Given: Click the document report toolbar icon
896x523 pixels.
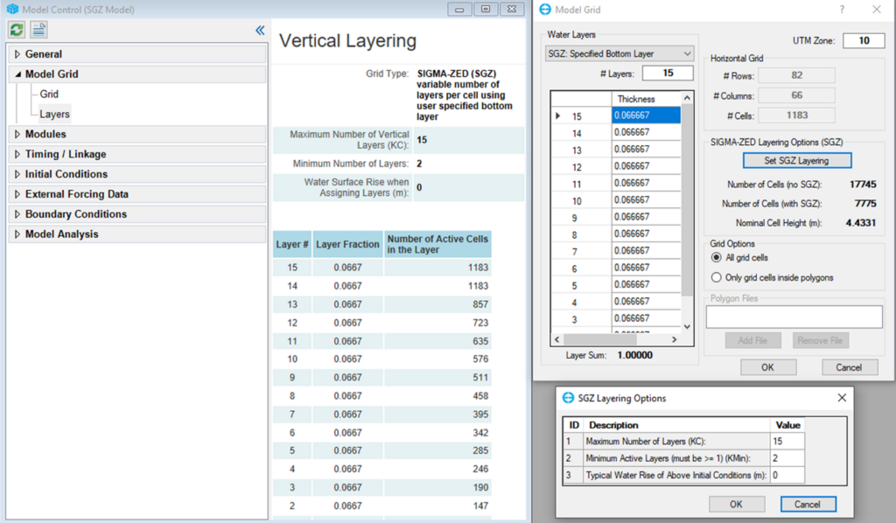Looking at the screenshot, I should (x=39, y=30).
